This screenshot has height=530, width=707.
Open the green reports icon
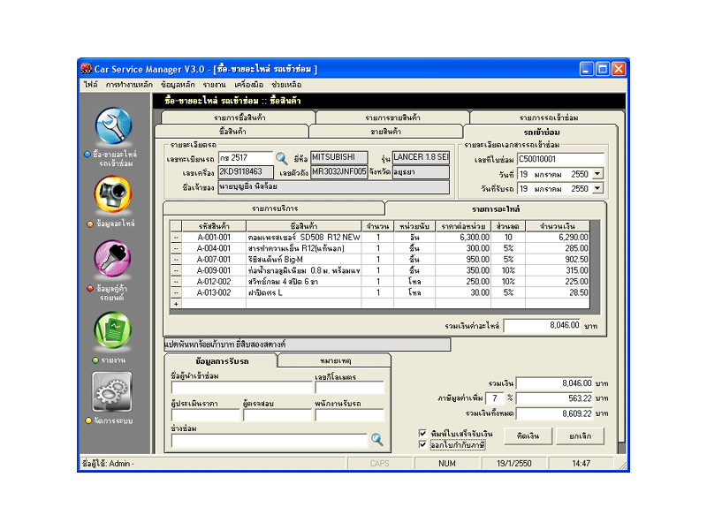(113, 330)
